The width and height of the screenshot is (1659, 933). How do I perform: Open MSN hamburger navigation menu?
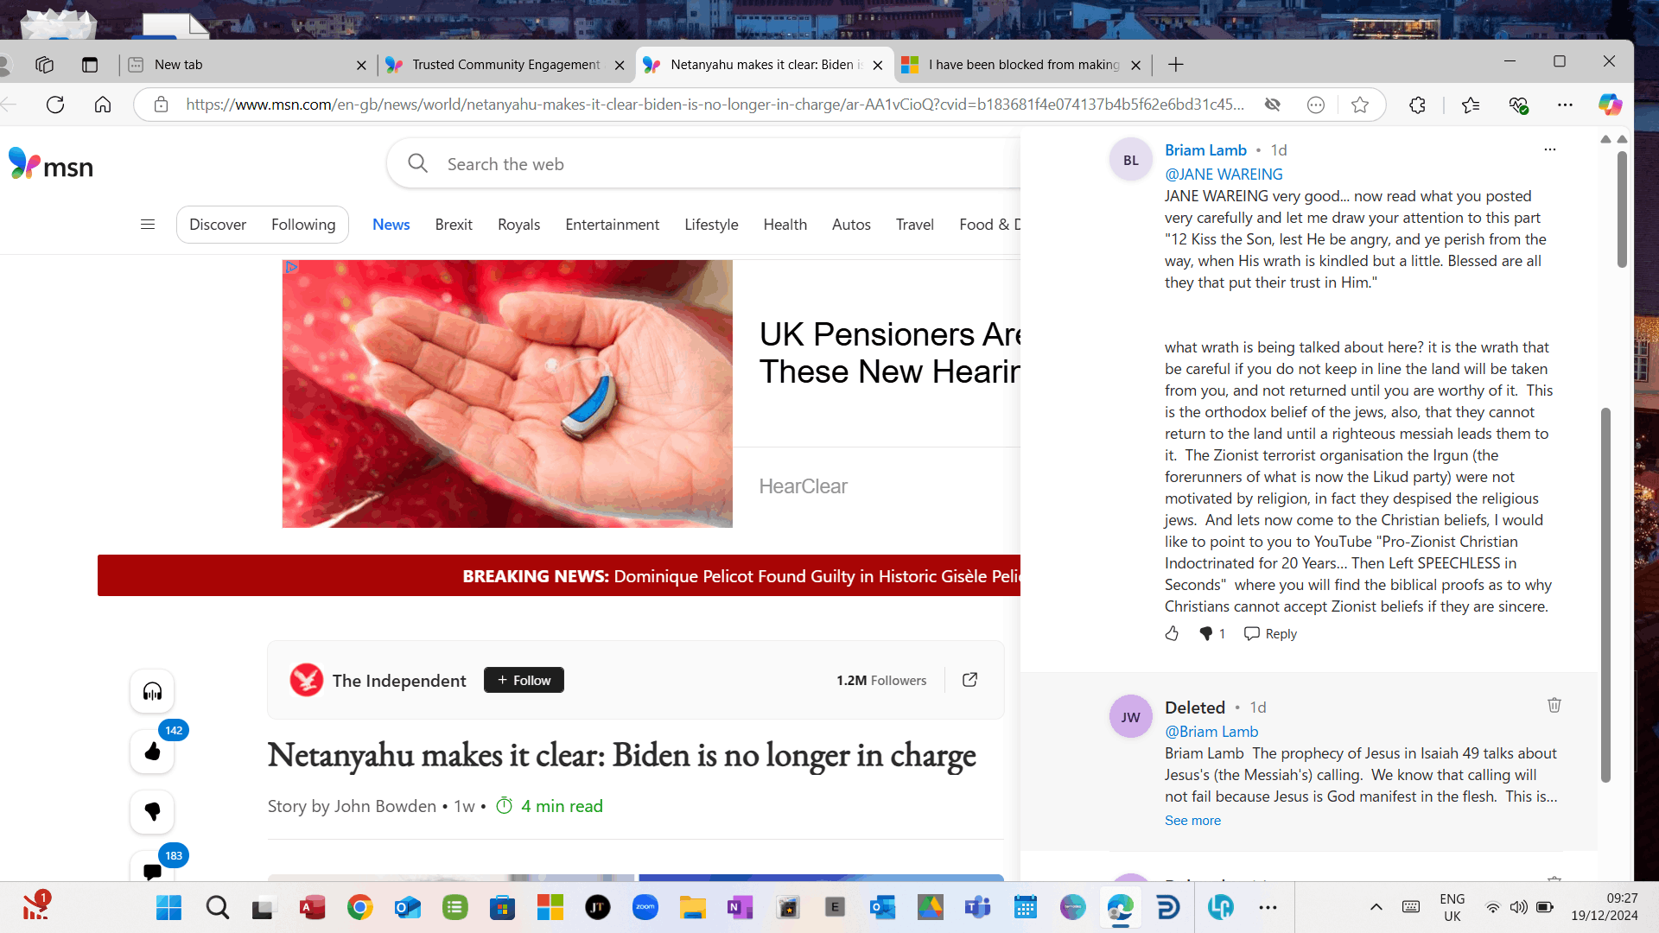click(148, 225)
